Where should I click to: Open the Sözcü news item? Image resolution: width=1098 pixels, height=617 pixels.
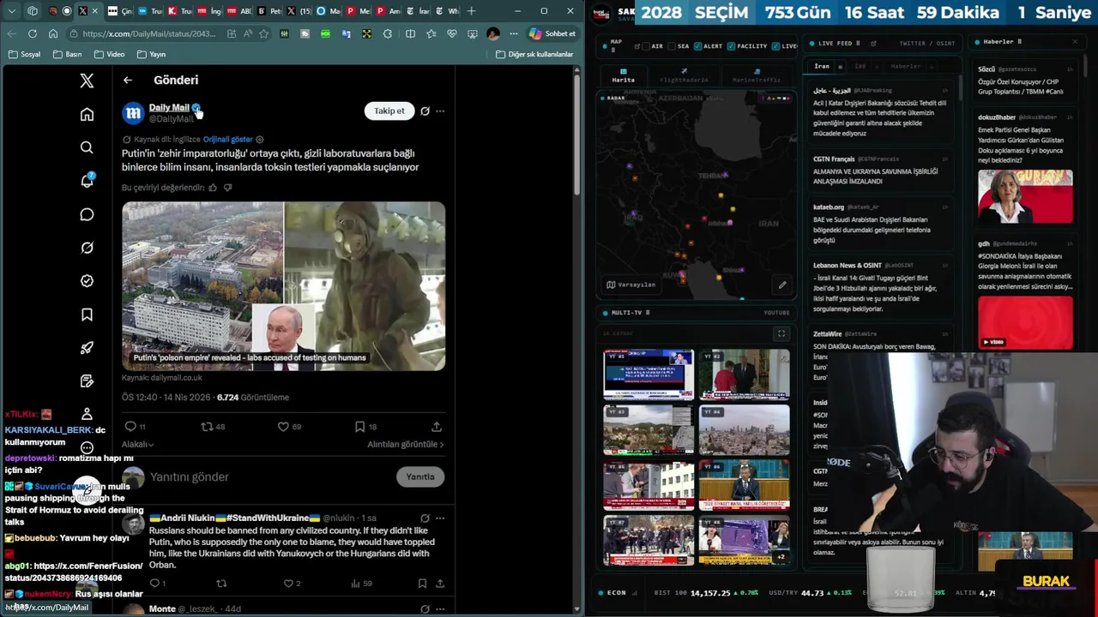click(x=1023, y=80)
